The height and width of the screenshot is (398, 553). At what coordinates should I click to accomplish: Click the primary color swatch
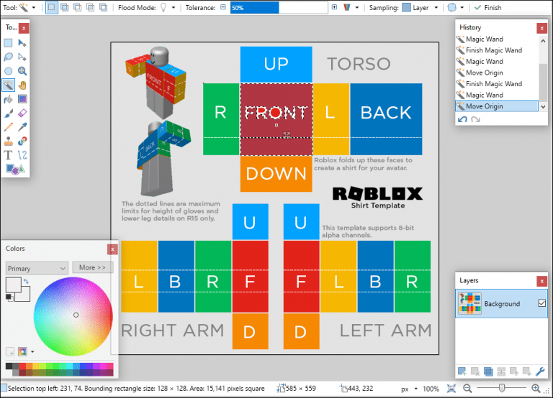click(x=13, y=284)
